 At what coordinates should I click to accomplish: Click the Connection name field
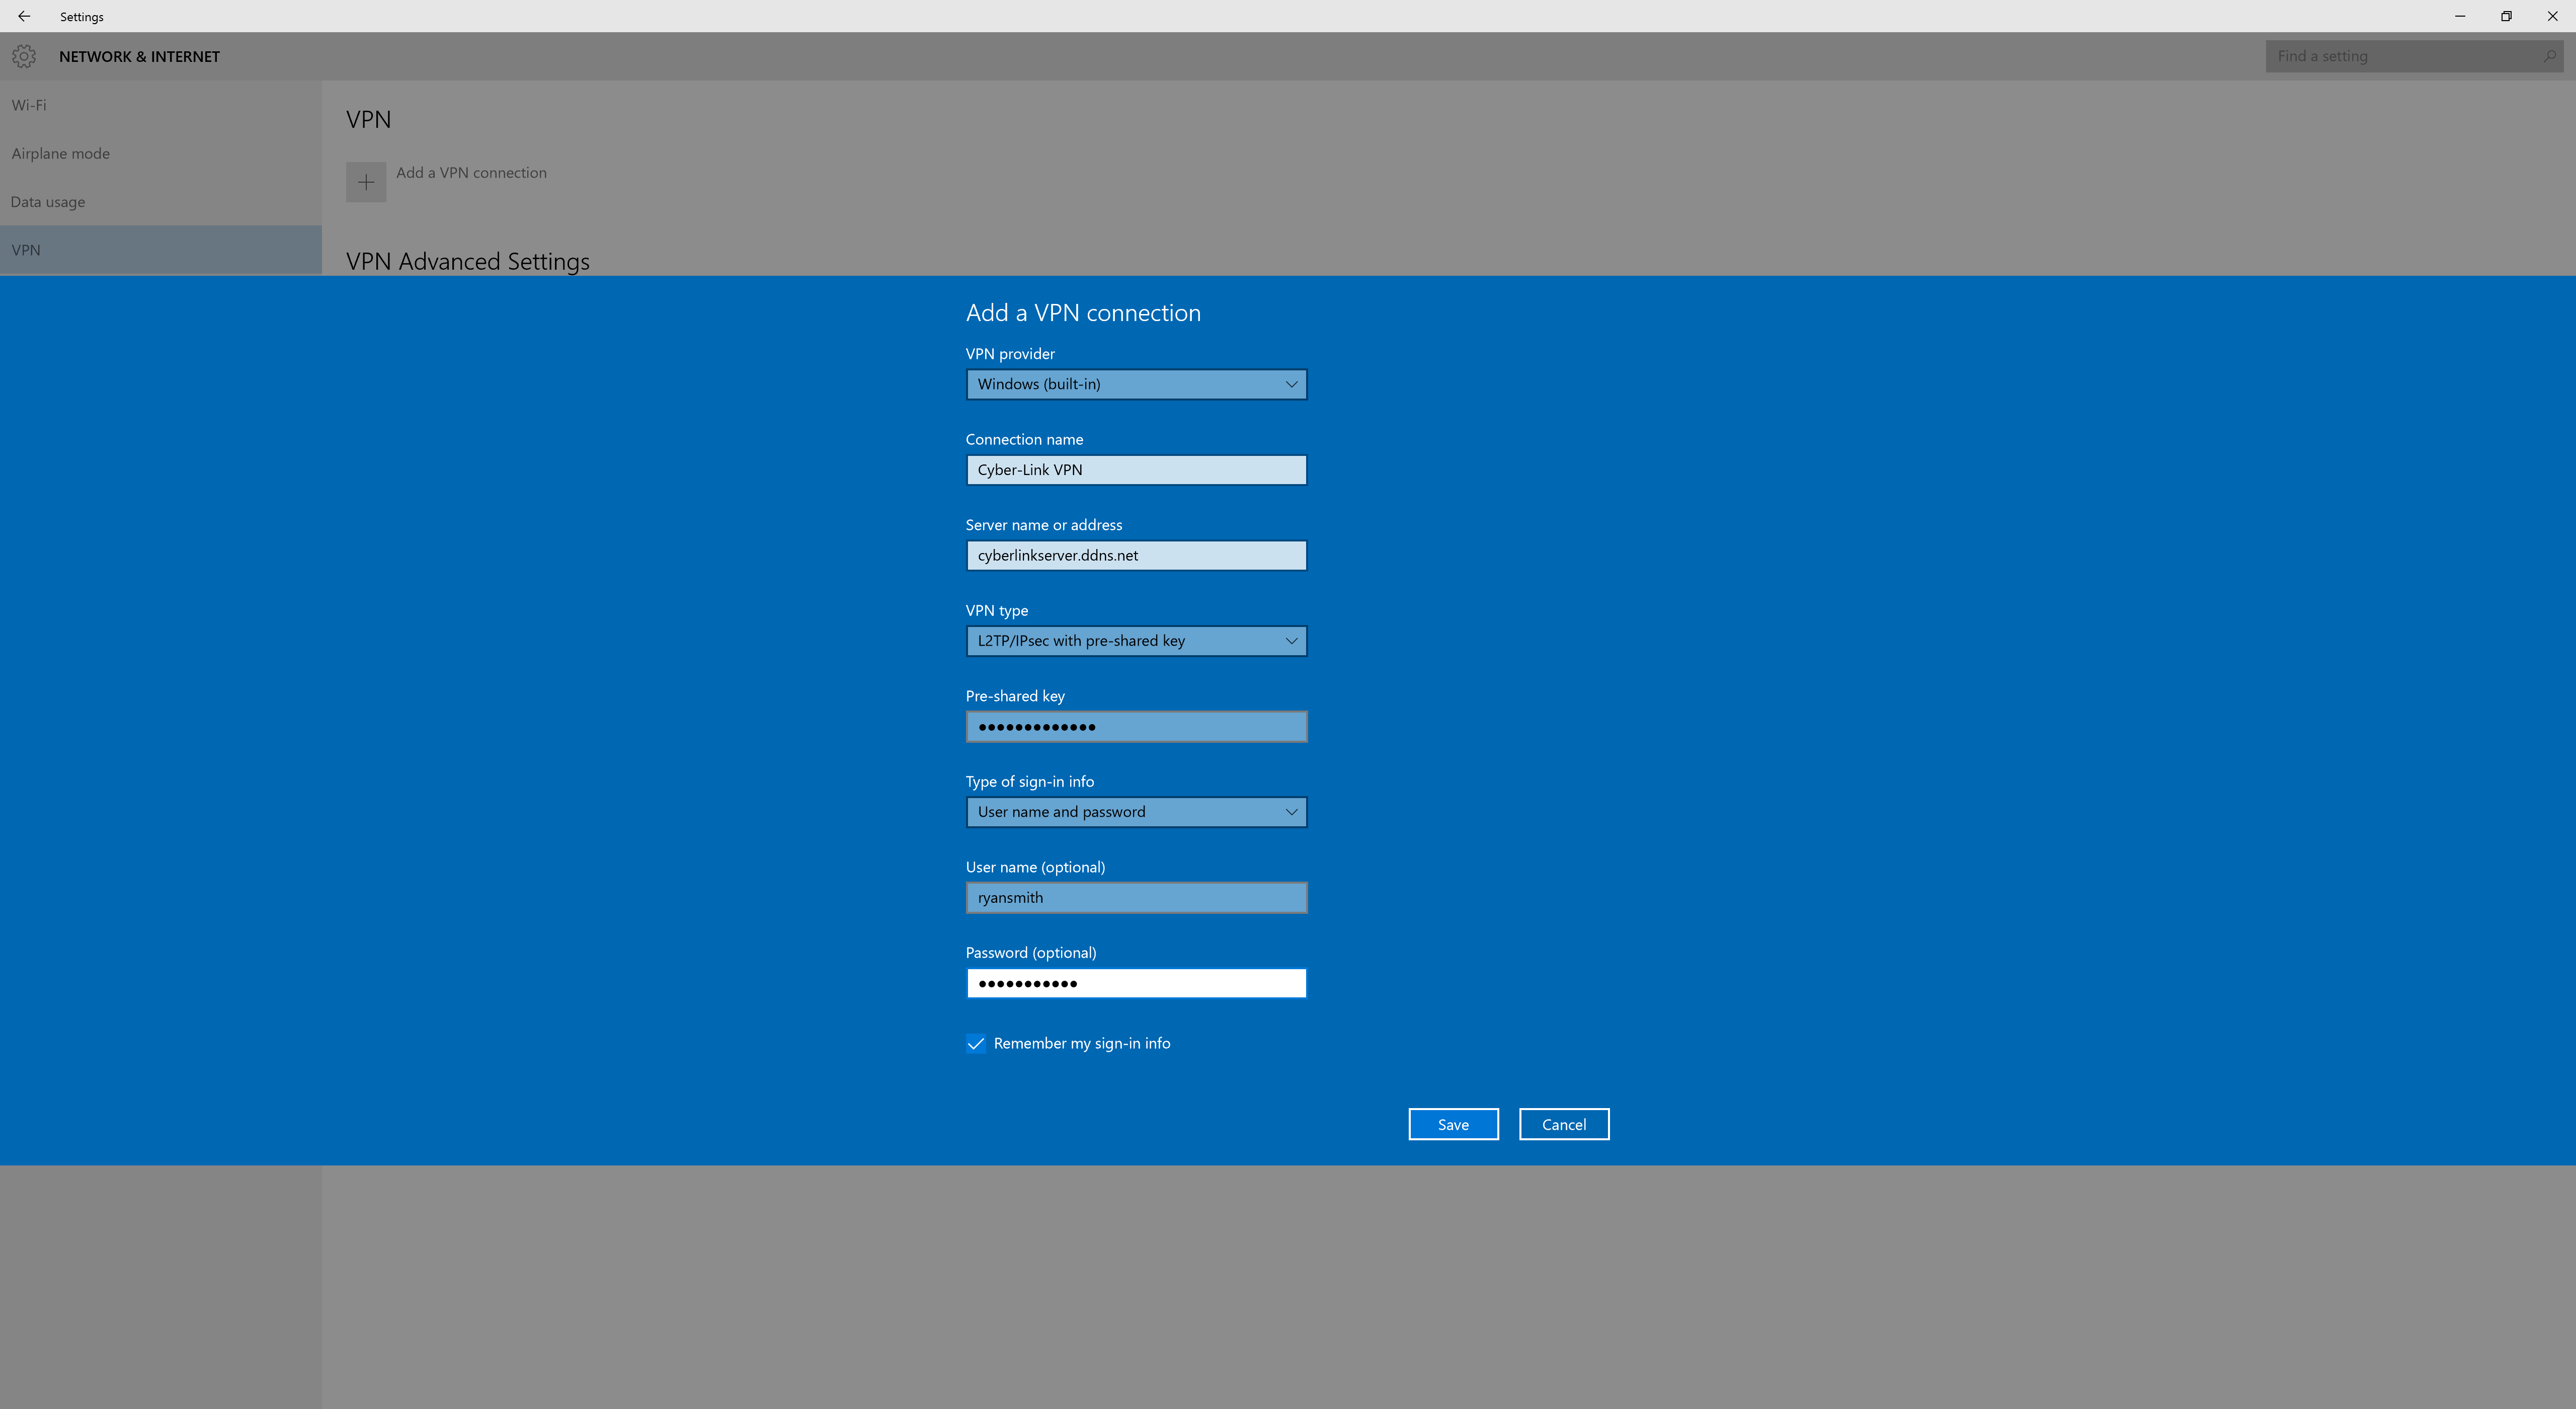(x=1136, y=470)
